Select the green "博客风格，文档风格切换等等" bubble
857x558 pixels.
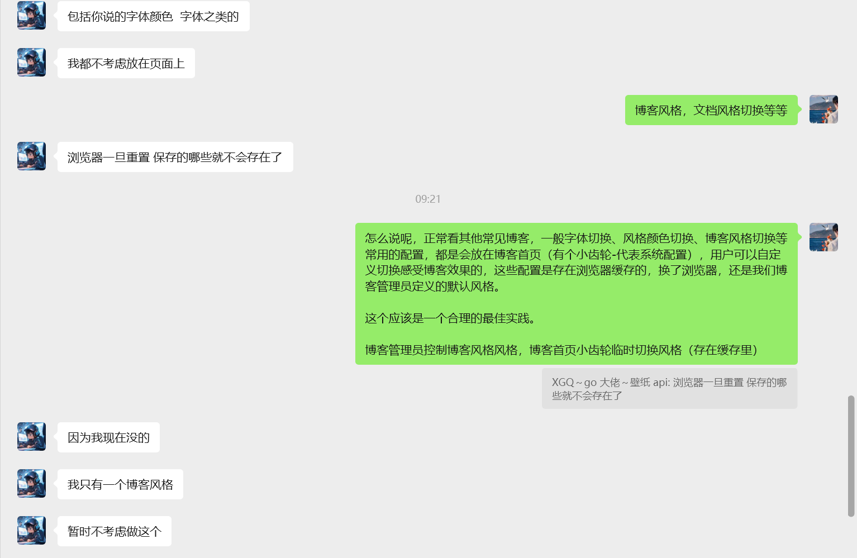coord(711,110)
